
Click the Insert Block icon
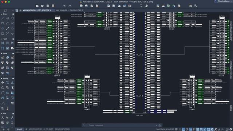[3, 57]
